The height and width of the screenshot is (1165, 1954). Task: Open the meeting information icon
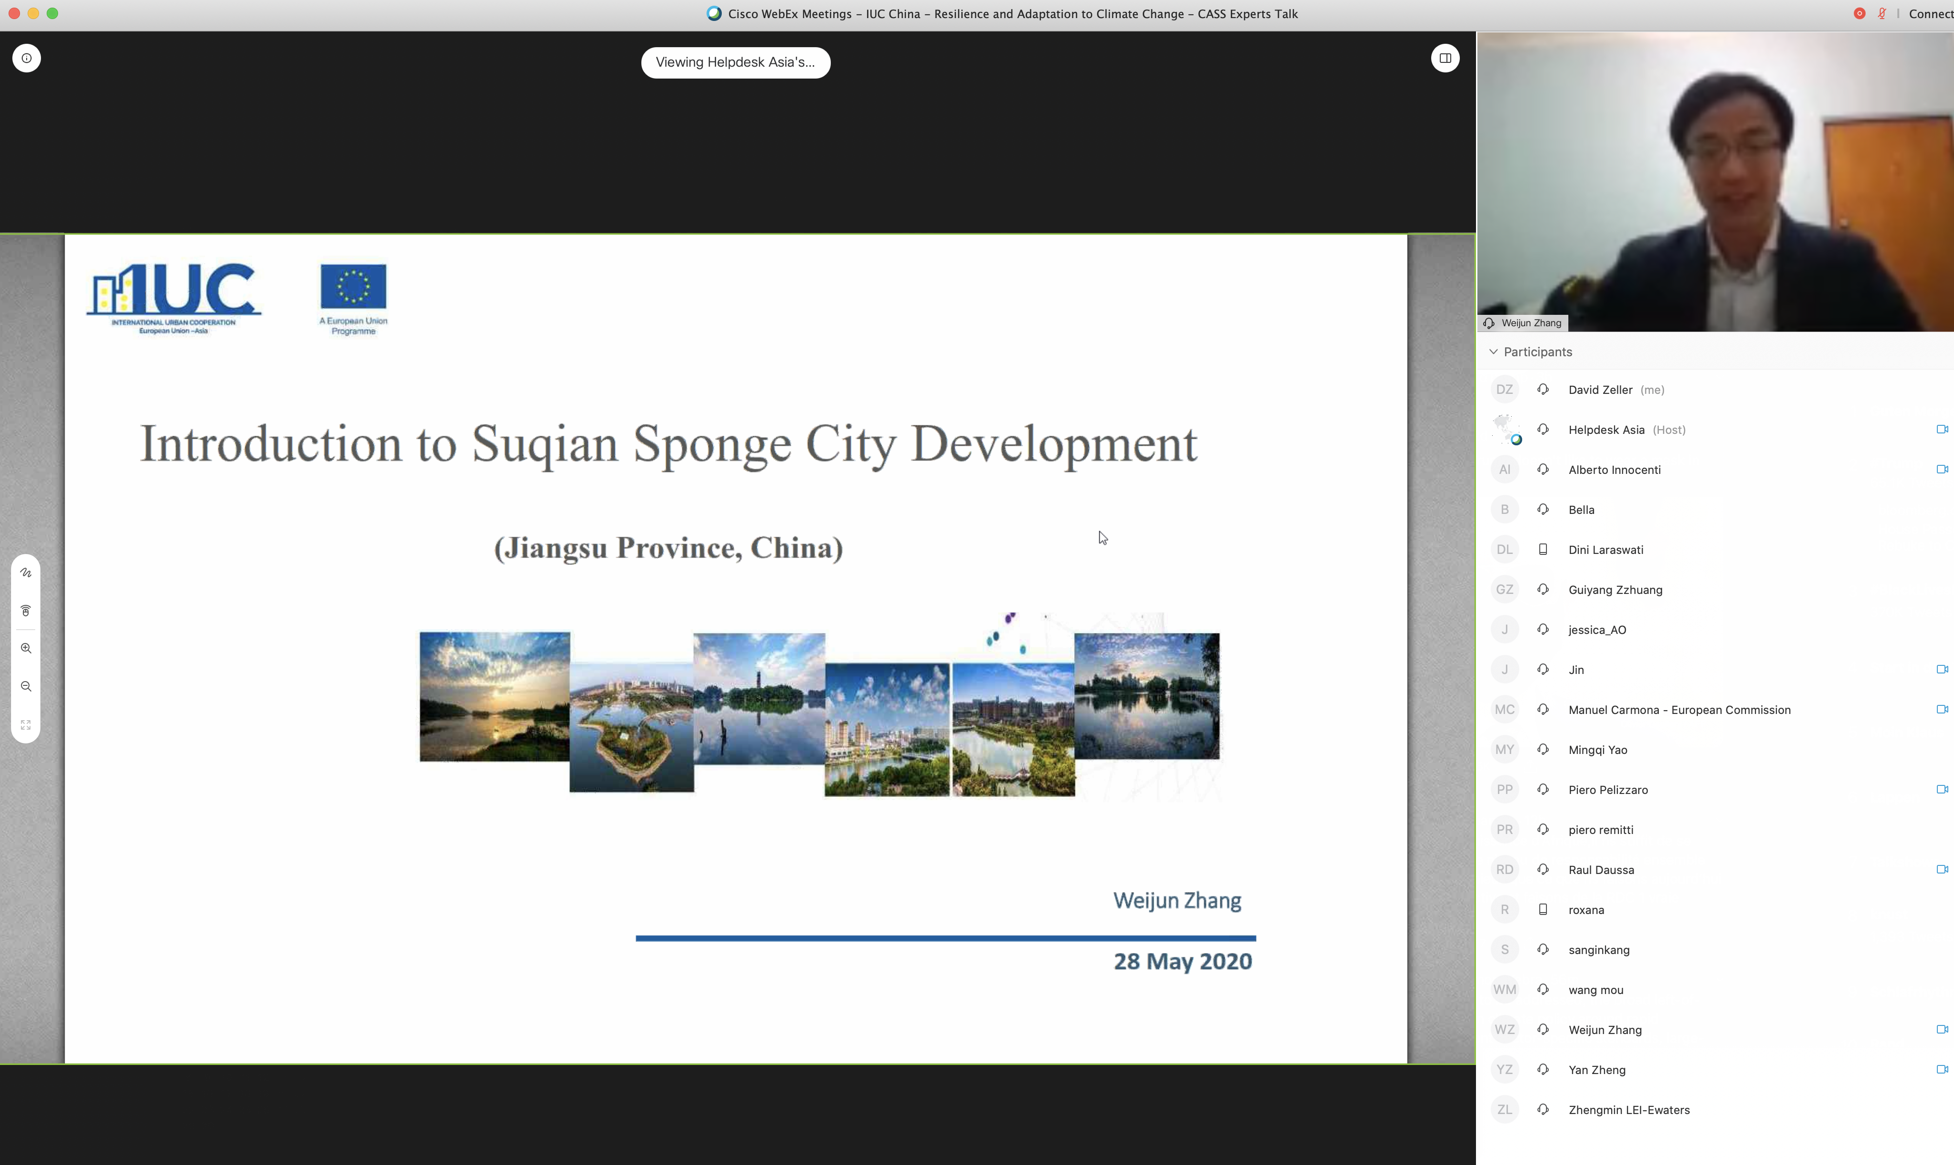(27, 58)
